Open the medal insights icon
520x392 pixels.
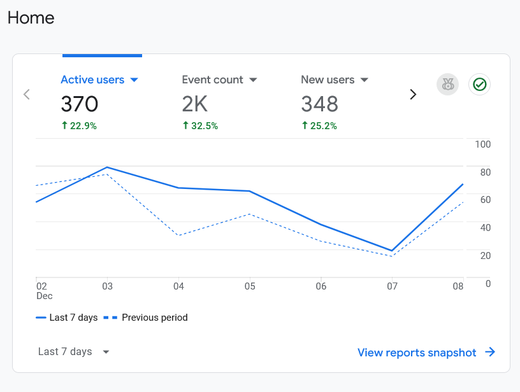click(447, 84)
